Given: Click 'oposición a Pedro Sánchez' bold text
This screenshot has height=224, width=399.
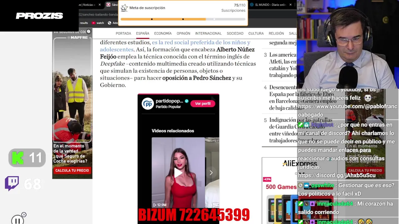Looking at the screenshot, I should click(x=197, y=78).
